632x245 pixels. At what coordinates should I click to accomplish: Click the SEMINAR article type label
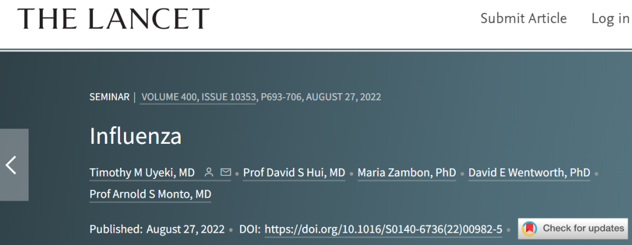pyautogui.click(x=109, y=96)
